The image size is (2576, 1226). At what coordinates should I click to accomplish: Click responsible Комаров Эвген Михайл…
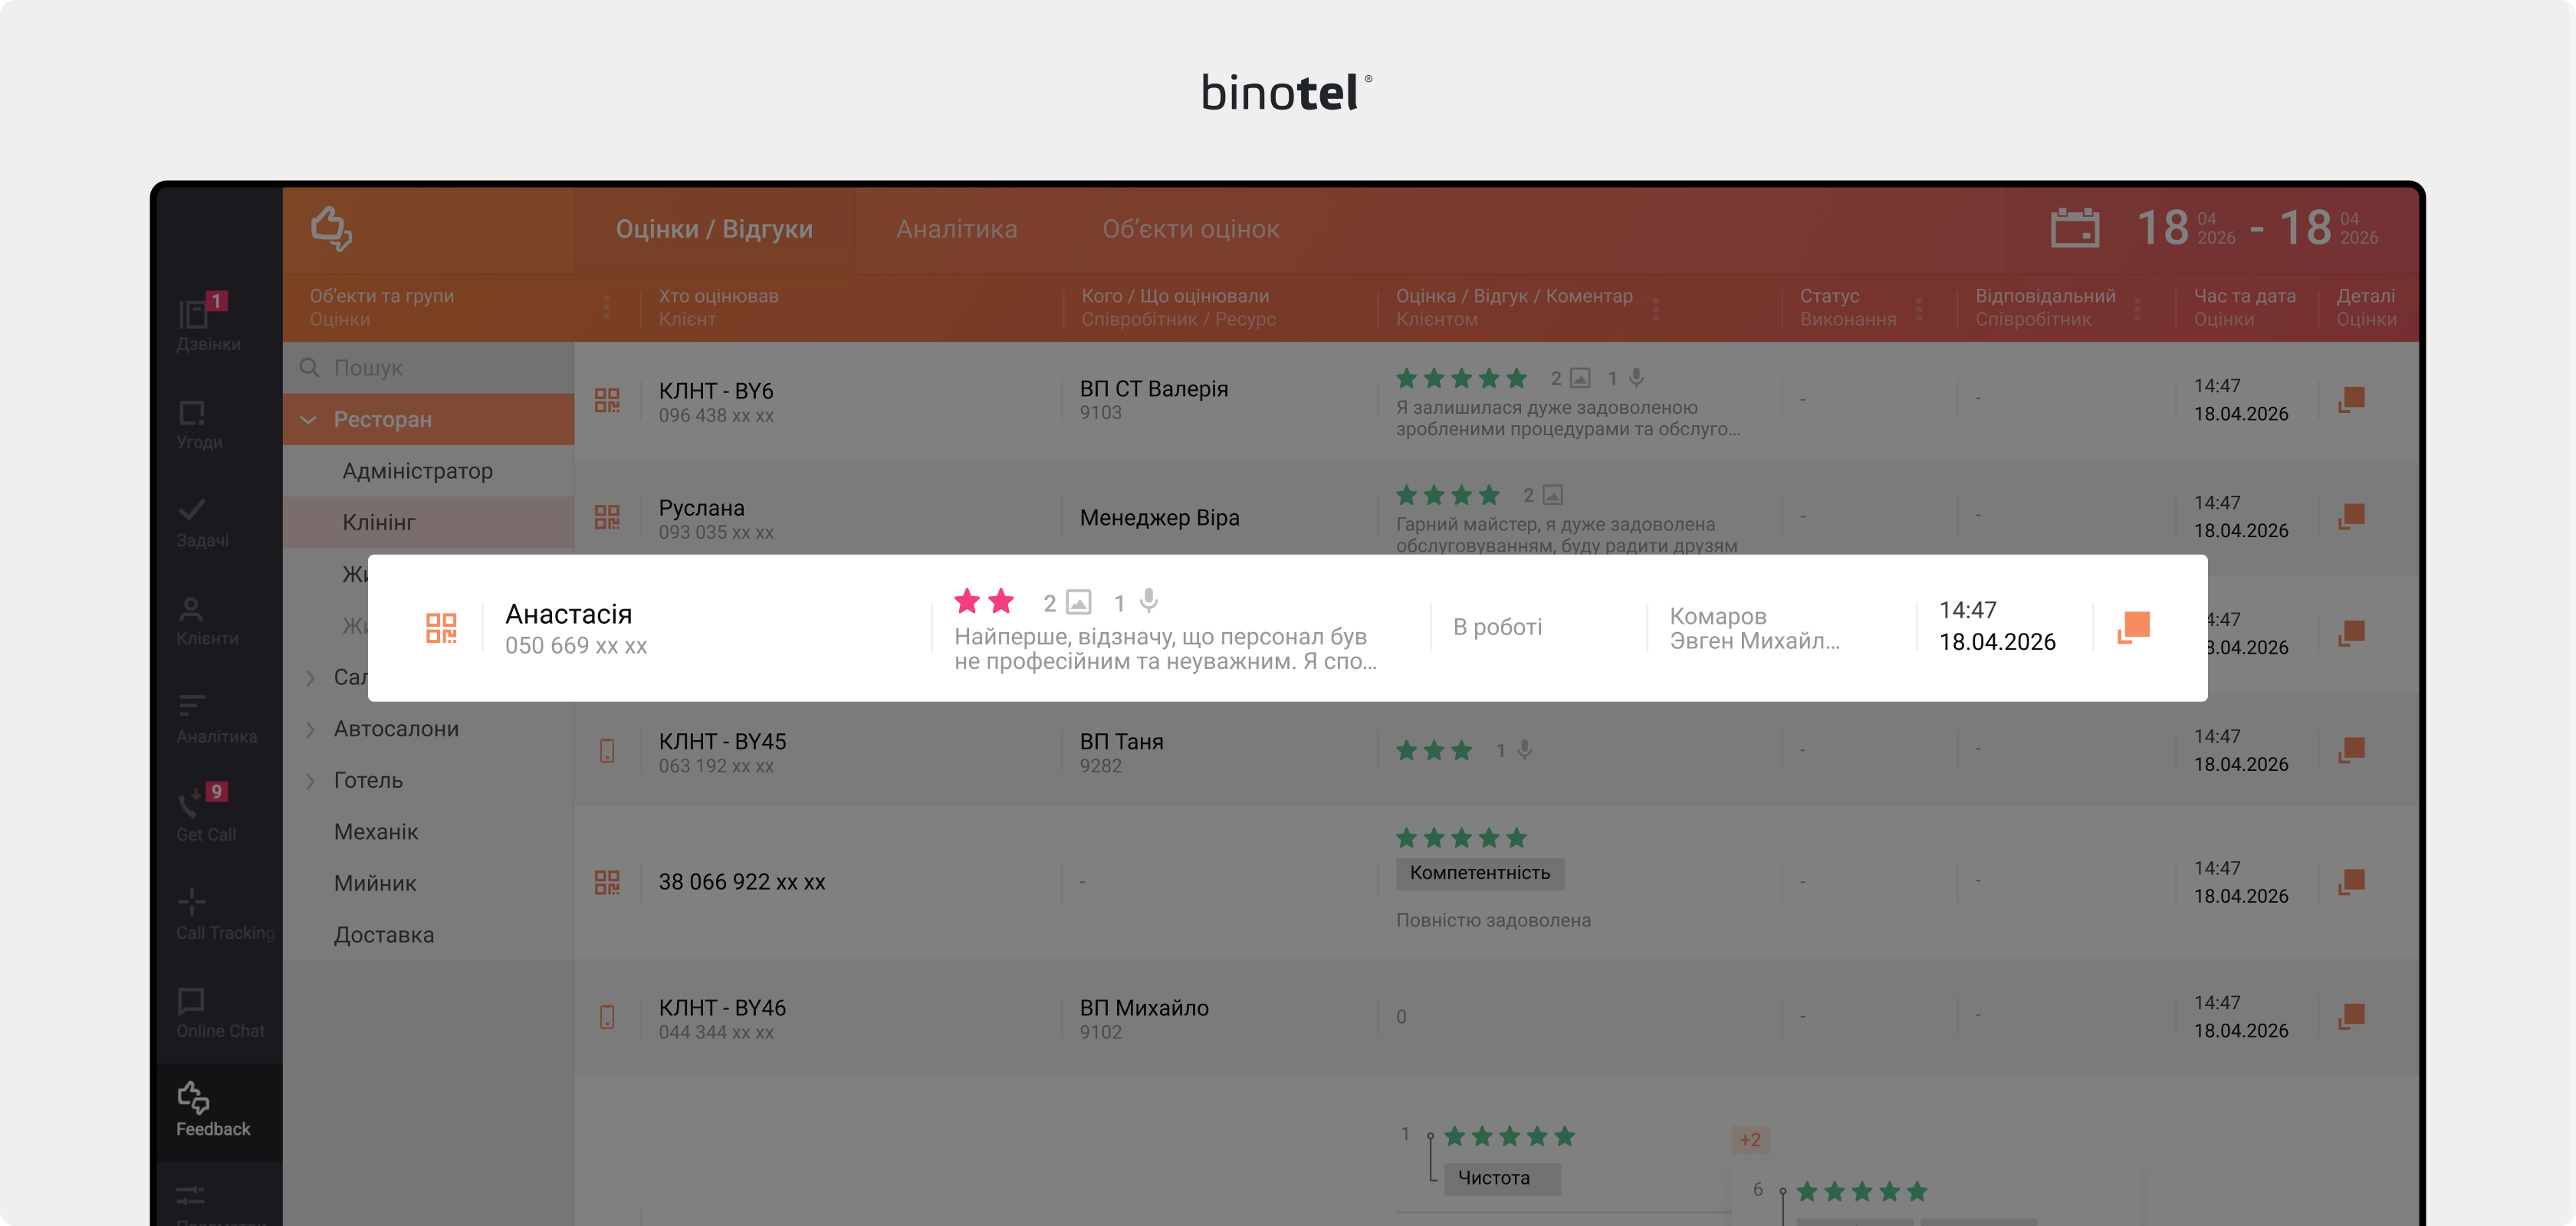click(x=1754, y=628)
